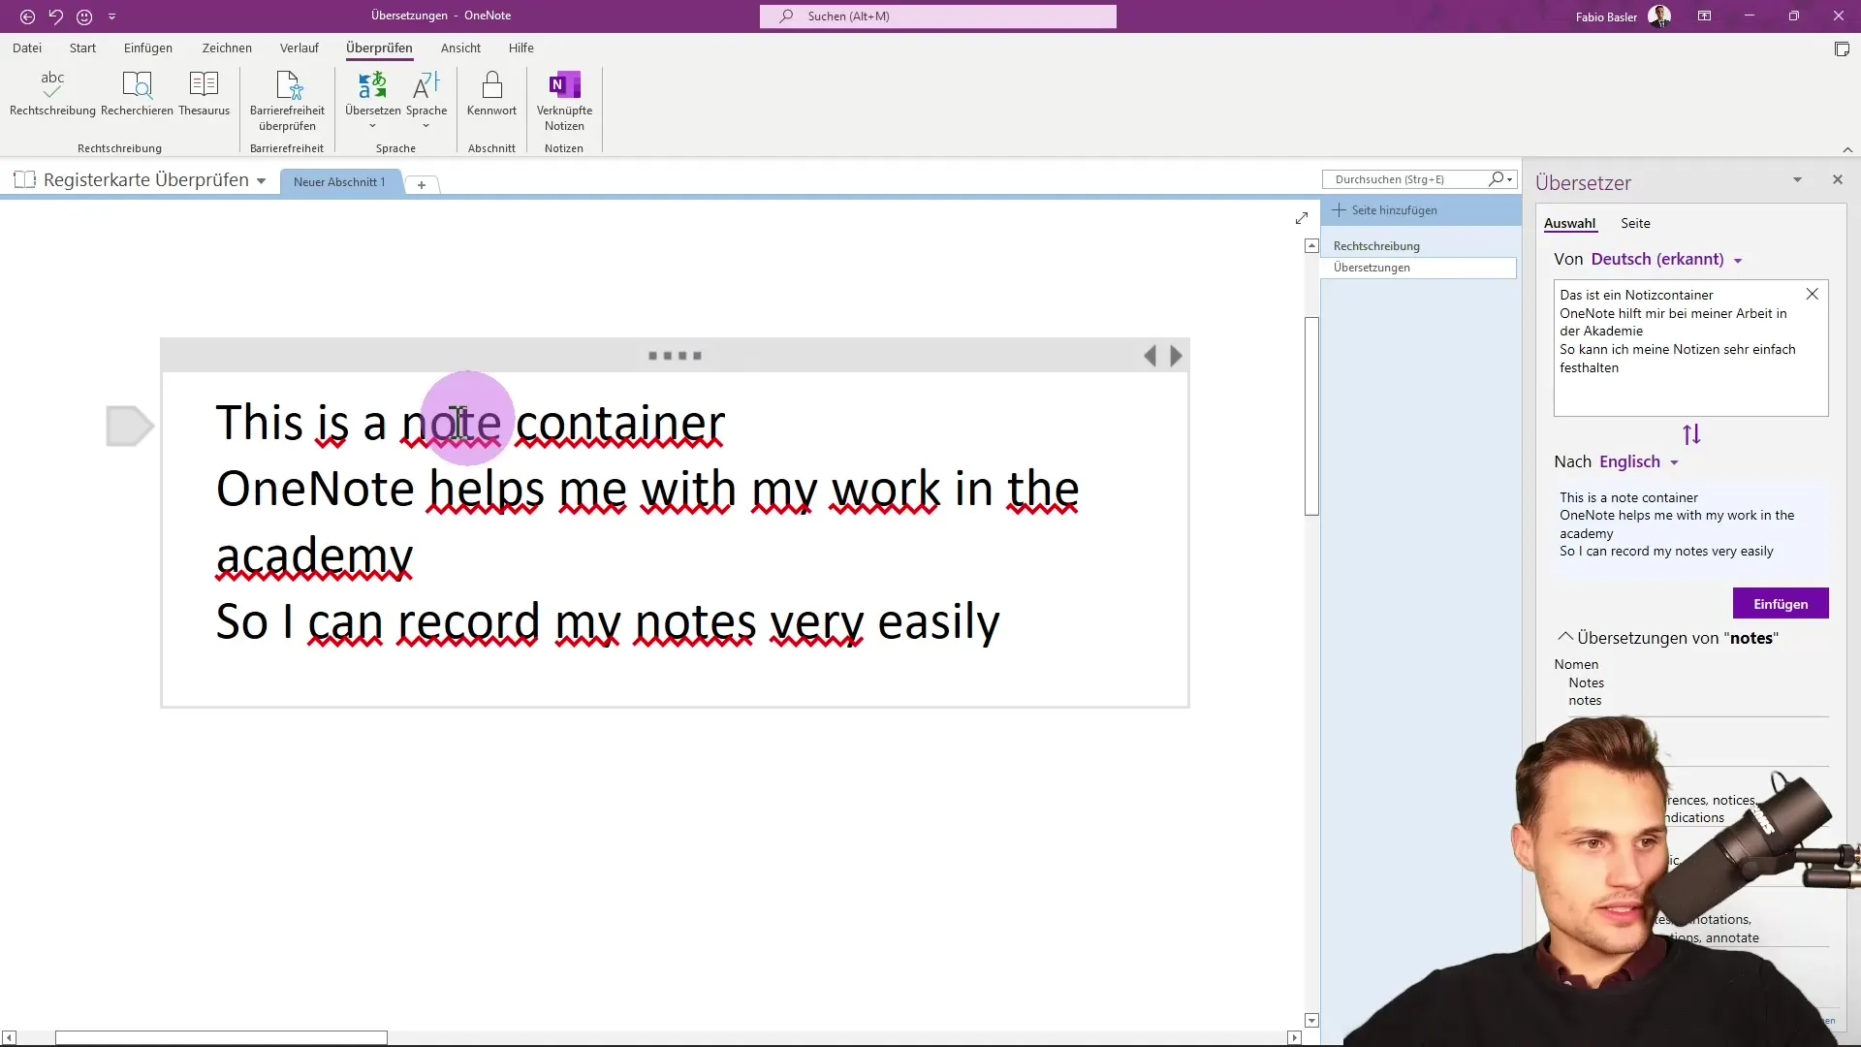Close the Übersetzer pane
Viewport: 1861px width, 1047px height.
coord(1837,180)
